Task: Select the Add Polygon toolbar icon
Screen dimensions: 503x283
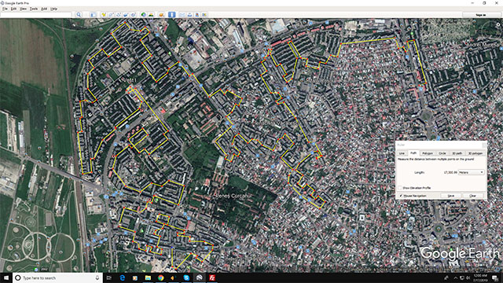Action: [x=111, y=14]
